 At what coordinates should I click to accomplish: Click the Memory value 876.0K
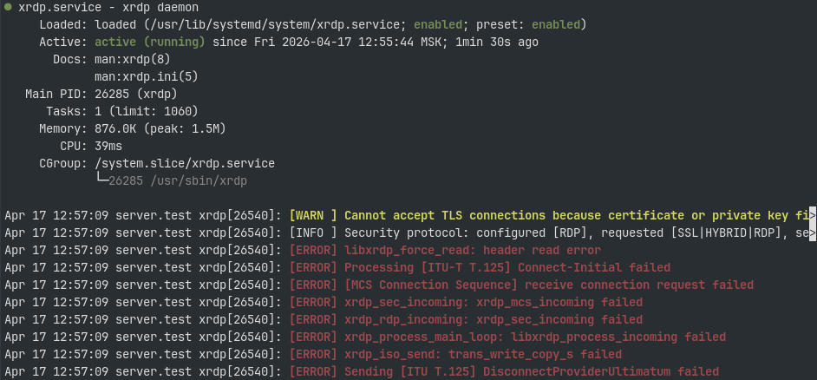click(118, 128)
